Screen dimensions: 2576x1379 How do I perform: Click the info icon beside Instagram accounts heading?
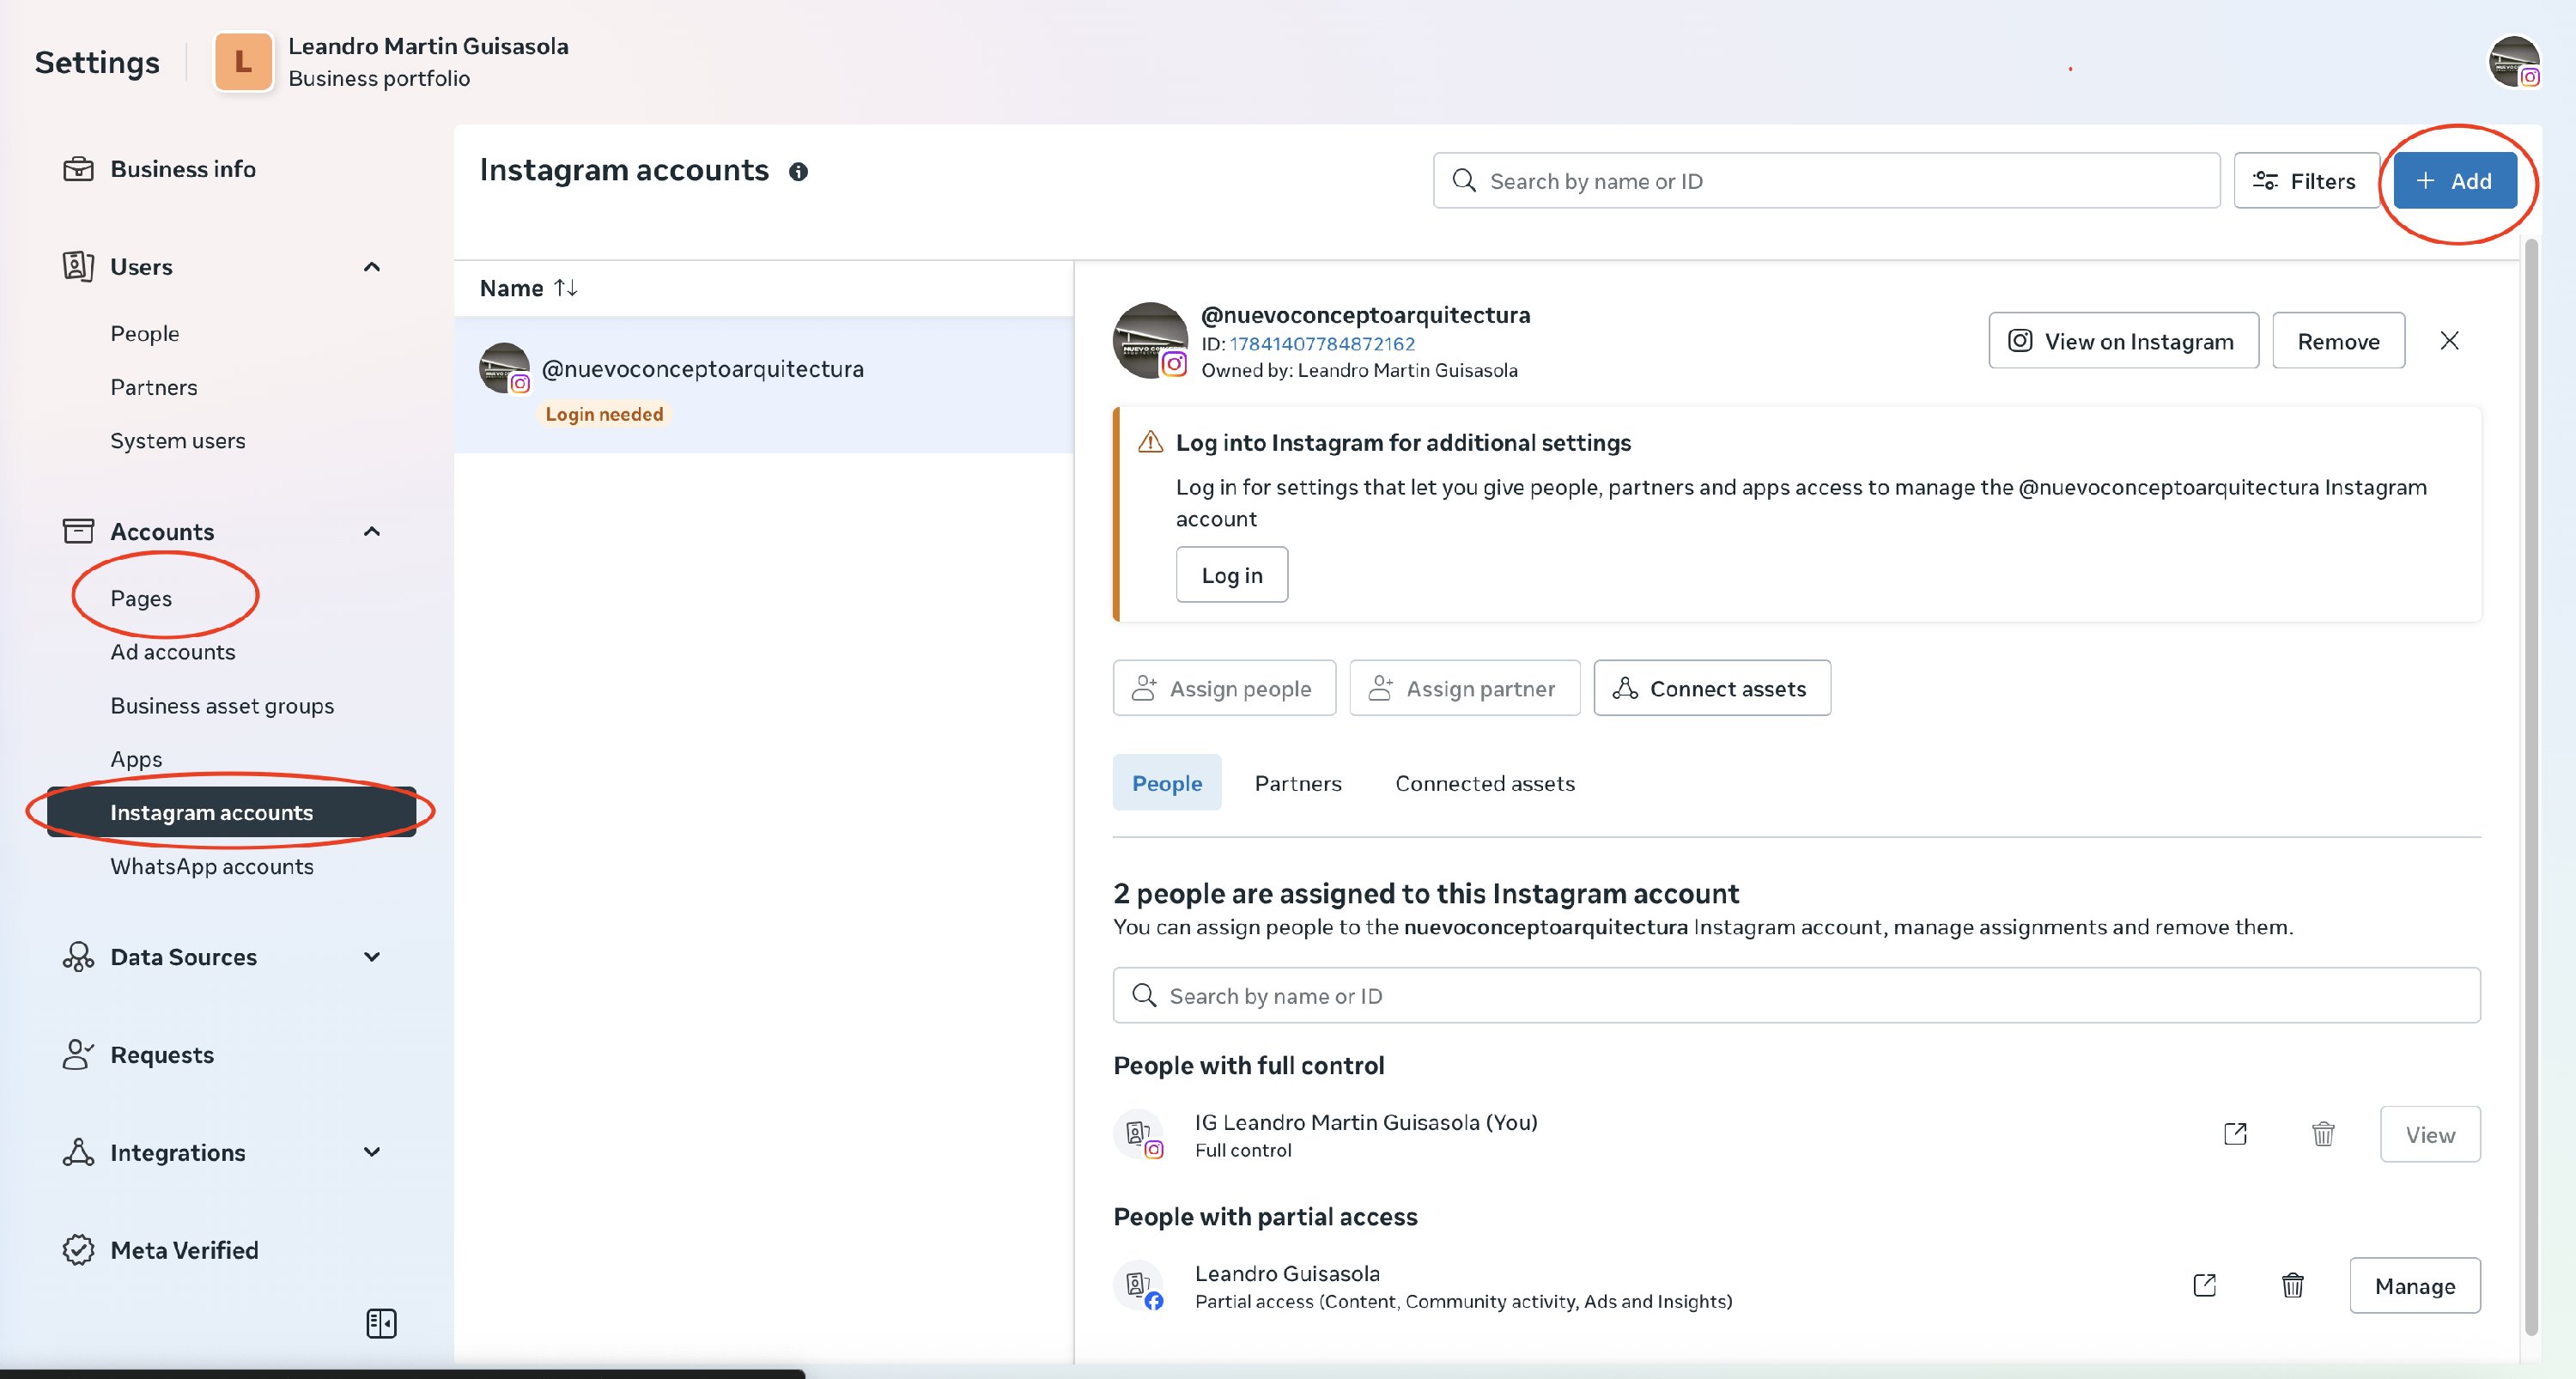click(x=798, y=172)
